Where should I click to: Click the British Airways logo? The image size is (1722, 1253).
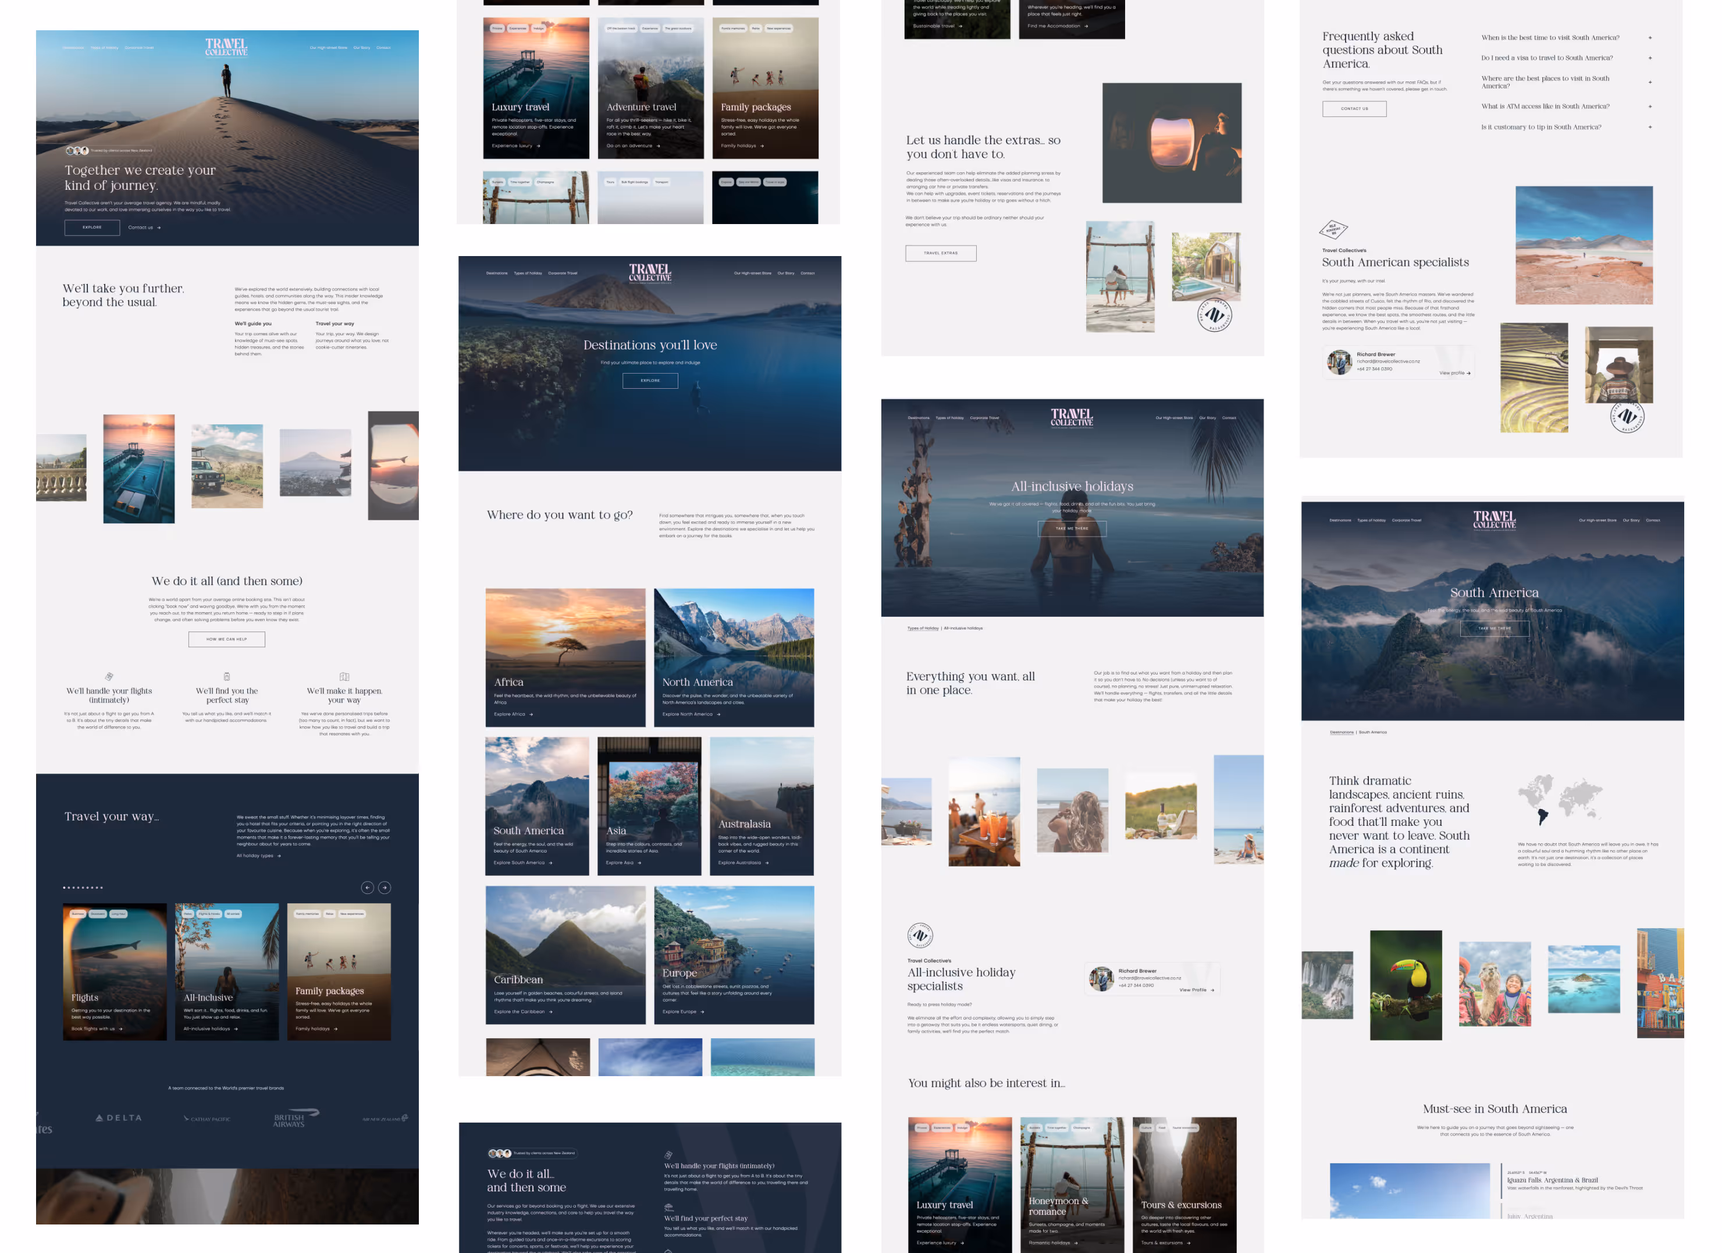[296, 1119]
